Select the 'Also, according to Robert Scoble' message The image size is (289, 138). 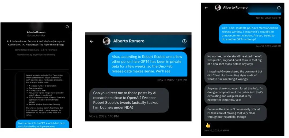[x=147, y=64]
